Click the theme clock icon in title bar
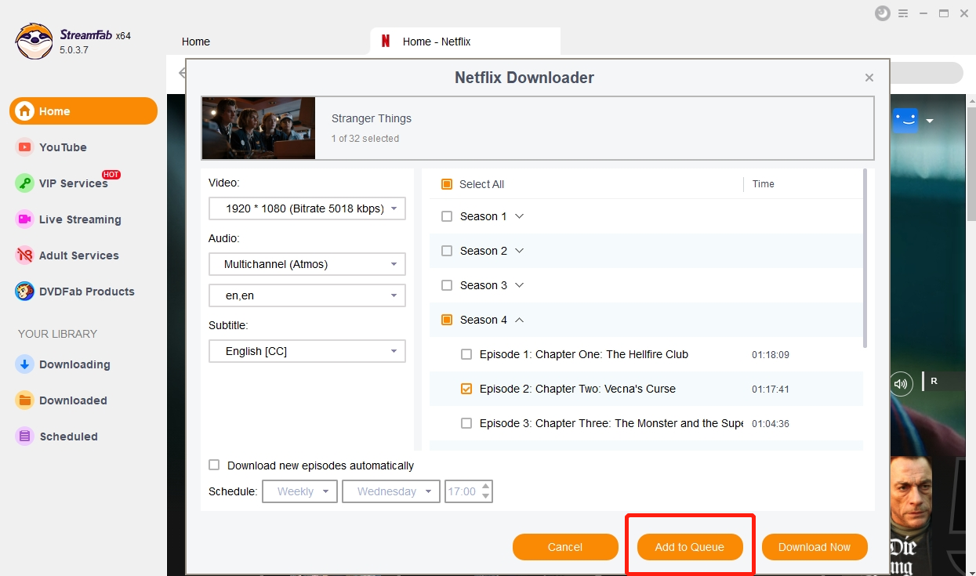The image size is (976, 576). pyautogui.click(x=883, y=13)
